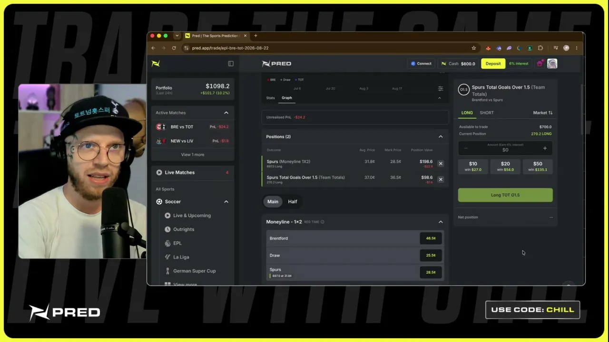Collapse the Positions (2) panel

tap(441, 137)
